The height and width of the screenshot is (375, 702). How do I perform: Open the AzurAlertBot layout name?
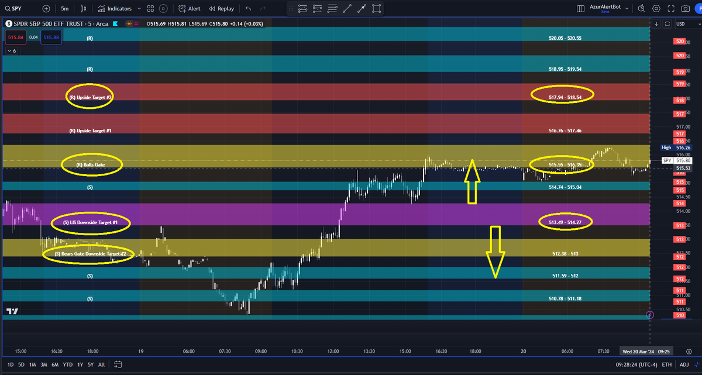click(605, 6)
